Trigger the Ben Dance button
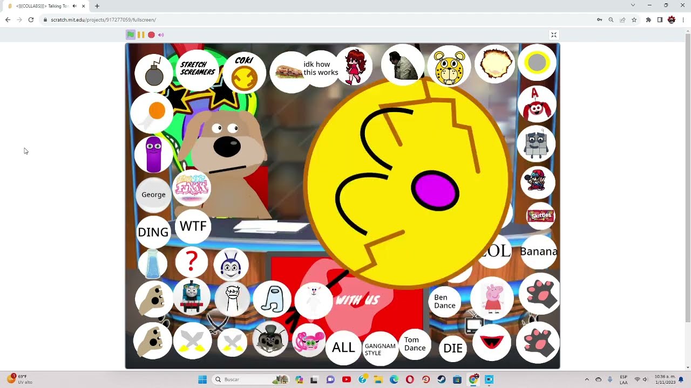The width and height of the screenshot is (691, 388). coord(445,302)
